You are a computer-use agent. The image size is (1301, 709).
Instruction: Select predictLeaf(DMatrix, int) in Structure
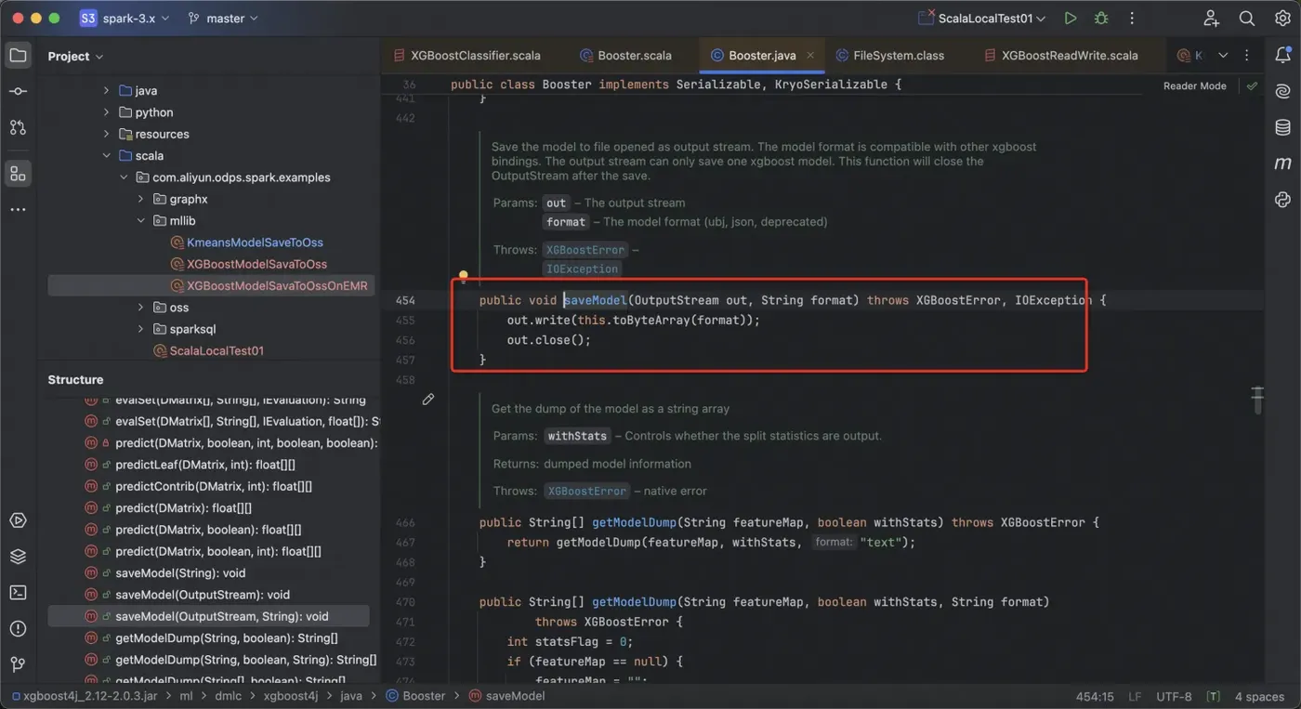pos(204,465)
